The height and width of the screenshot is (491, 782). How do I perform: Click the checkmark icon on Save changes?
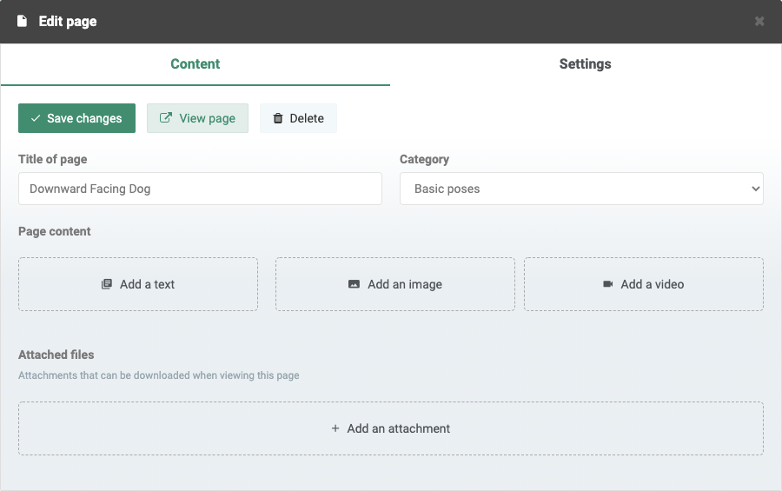pyautogui.click(x=36, y=118)
